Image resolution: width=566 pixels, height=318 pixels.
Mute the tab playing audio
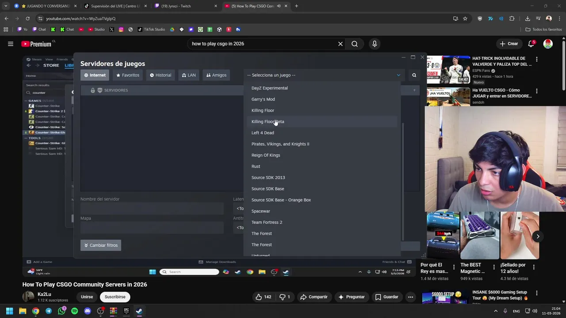click(x=279, y=6)
